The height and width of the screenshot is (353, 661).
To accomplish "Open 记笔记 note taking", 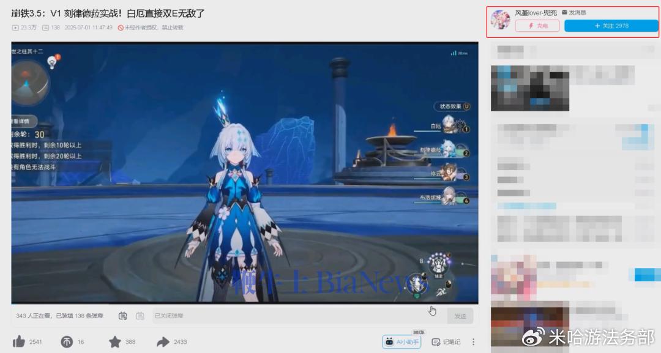I will [x=446, y=341].
